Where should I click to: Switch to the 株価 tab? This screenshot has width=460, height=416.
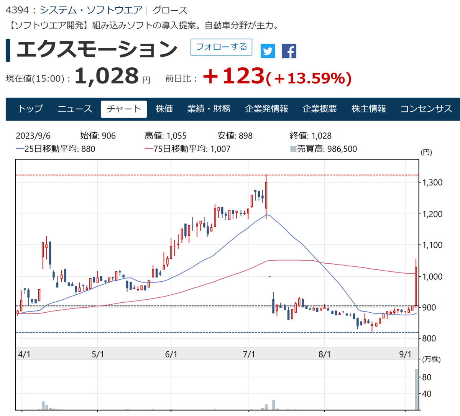point(164,109)
